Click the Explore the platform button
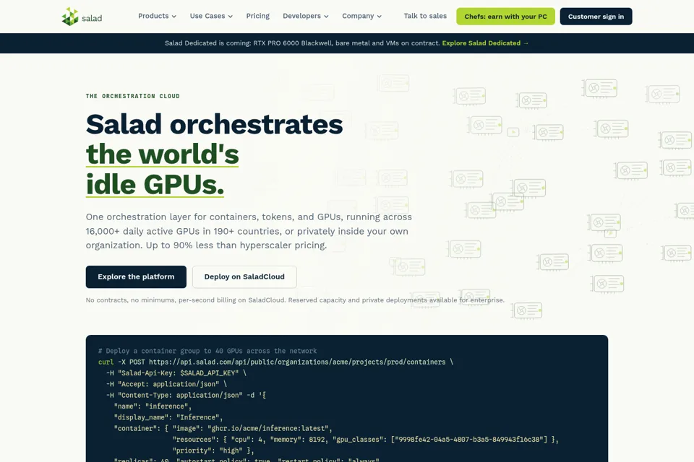The image size is (694, 462). click(136, 276)
